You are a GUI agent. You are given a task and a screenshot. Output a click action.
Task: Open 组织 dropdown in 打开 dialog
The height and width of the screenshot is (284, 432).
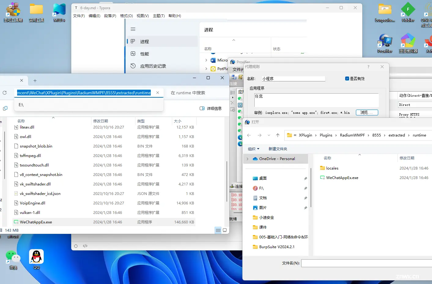pos(253,149)
